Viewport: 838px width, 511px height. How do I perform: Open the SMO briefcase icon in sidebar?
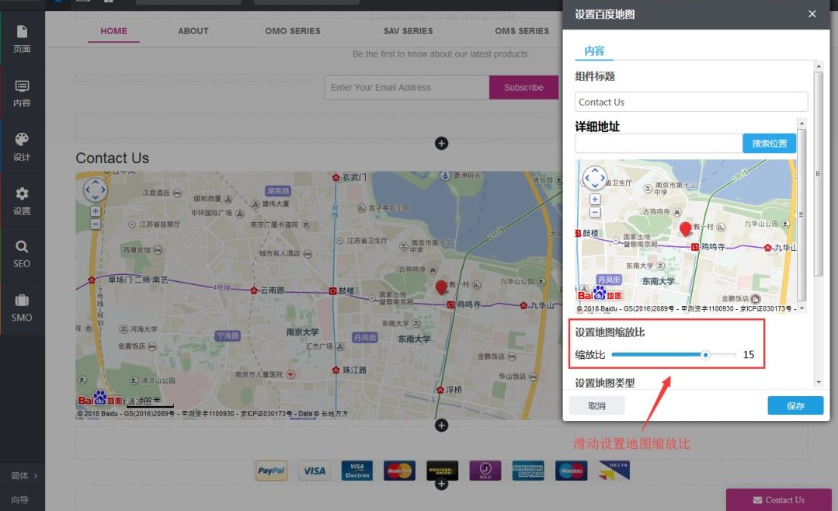tap(22, 307)
